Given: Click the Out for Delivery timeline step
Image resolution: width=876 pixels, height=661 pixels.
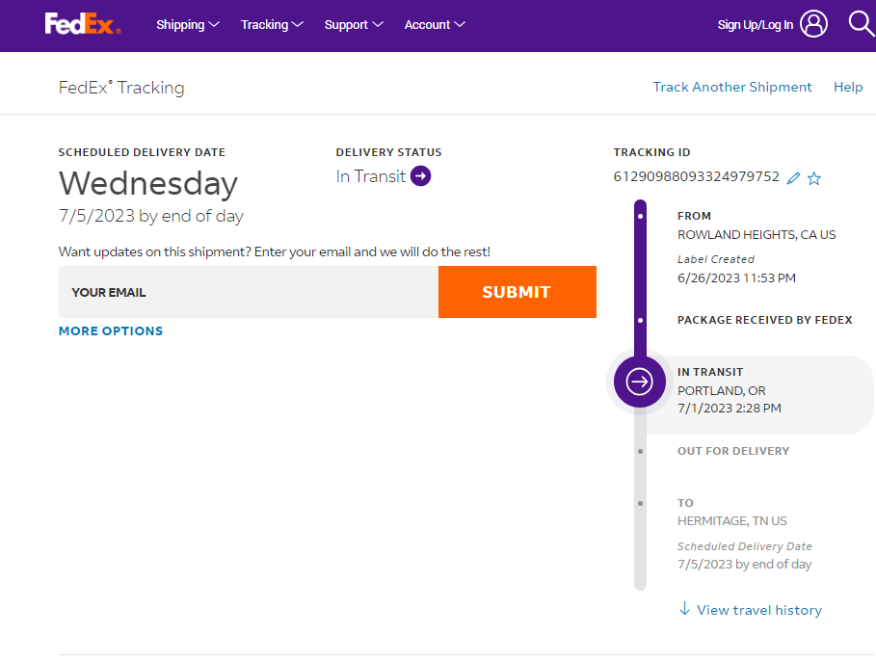Looking at the screenshot, I should 732,451.
